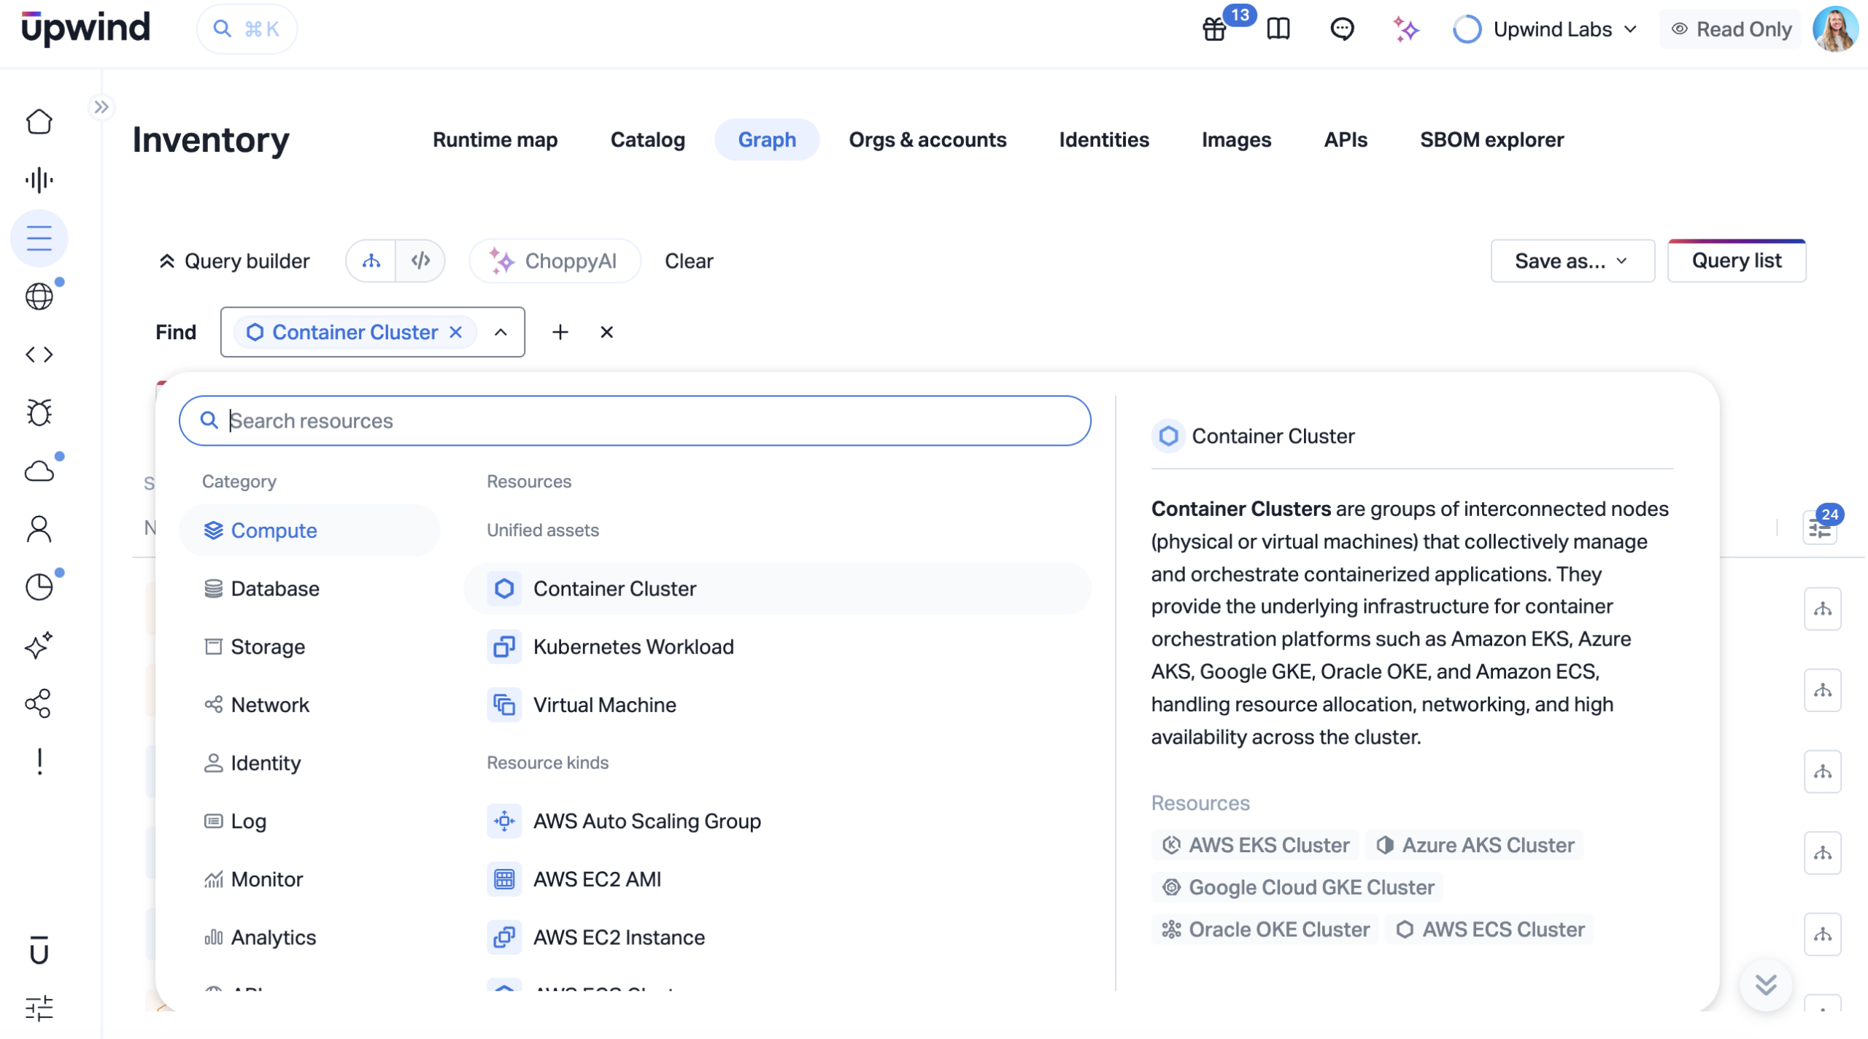Image resolution: width=1868 pixels, height=1039 pixels.
Task: Open the sparkle stars sidebar icon
Action: pos(39,646)
